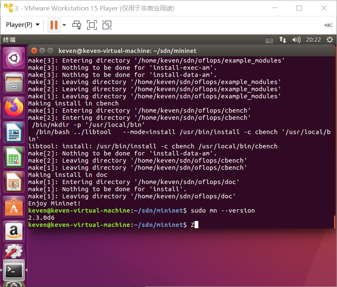Click the 'Enjoy Mininet!' output line
Viewport: 337px width, 287px height.
pyautogui.click(x=54, y=203)
